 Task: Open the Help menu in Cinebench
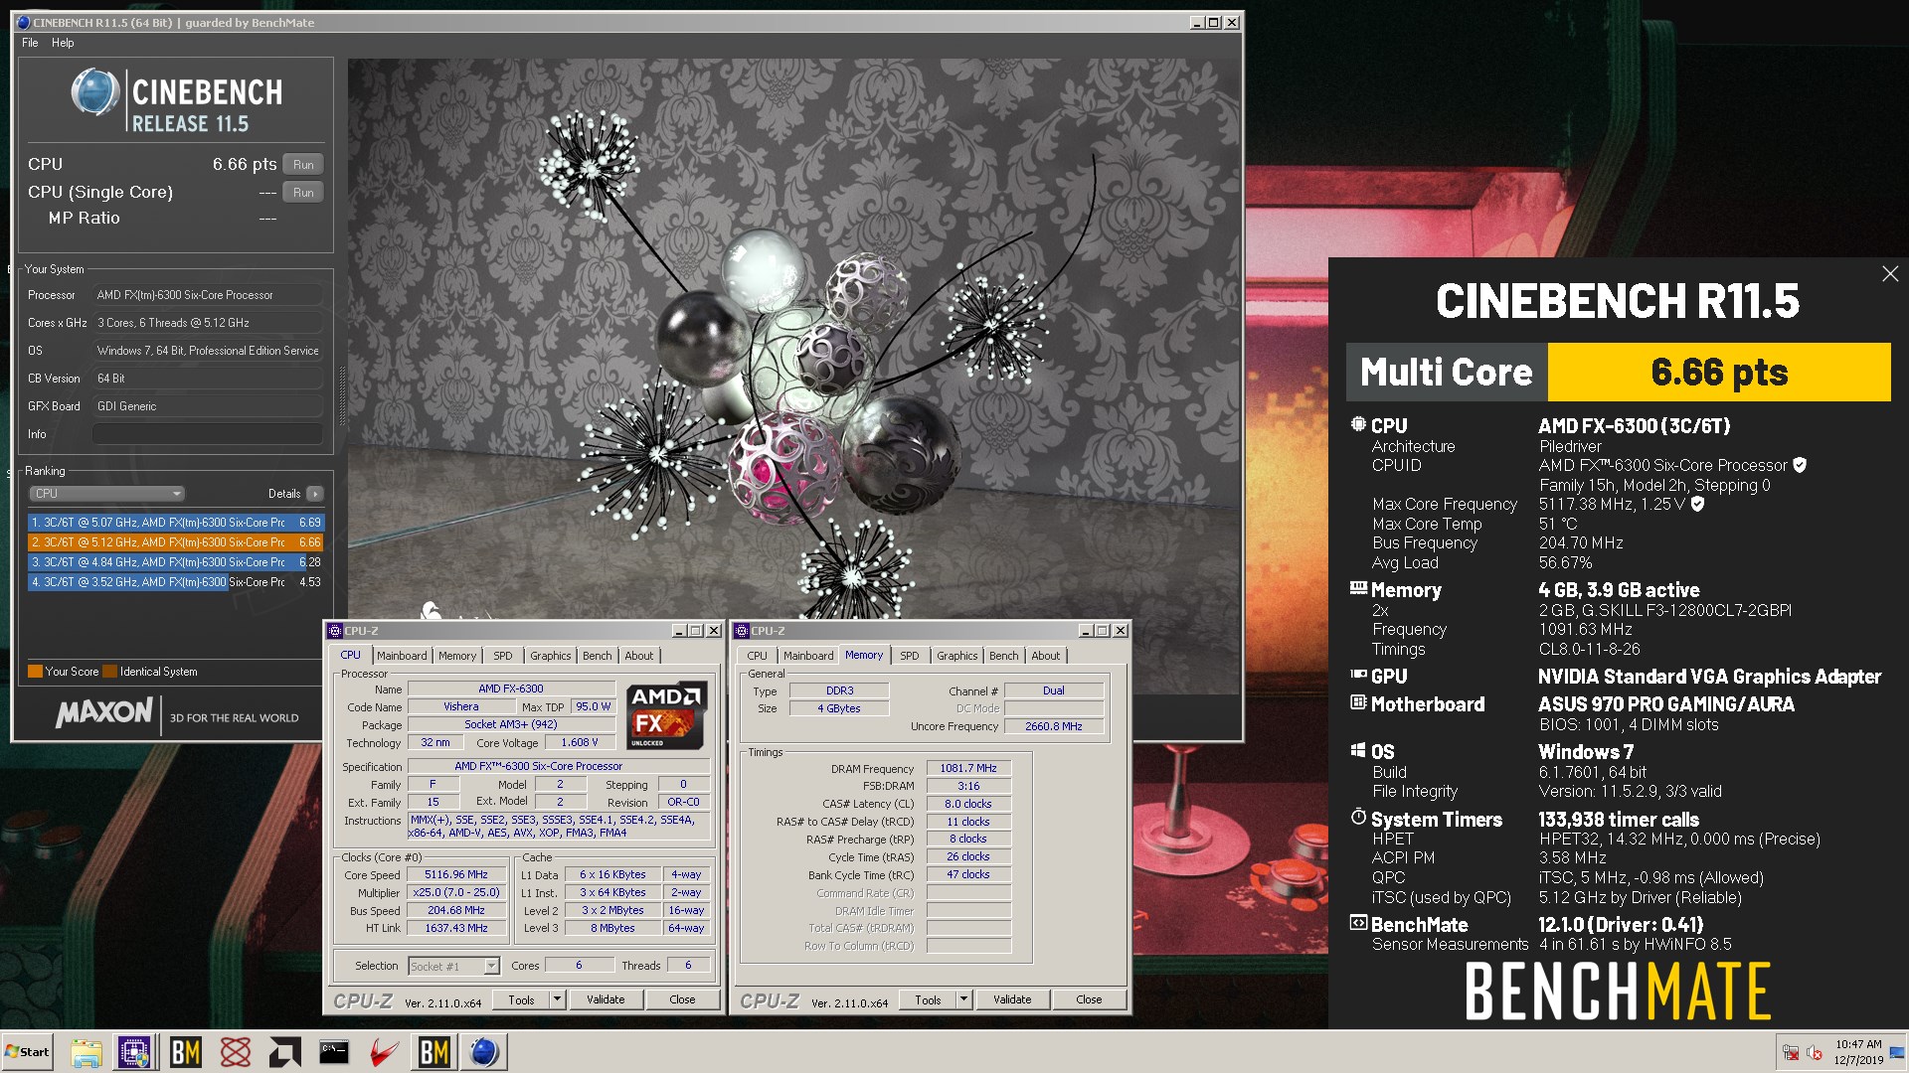pyautogui.click(x=63, y=43)
